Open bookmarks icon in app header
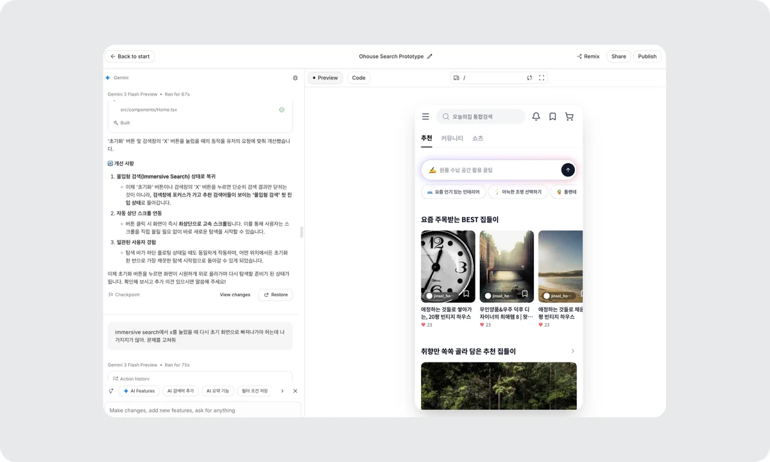Viewport: 770px width, 462px height. [x=552, y=117]
